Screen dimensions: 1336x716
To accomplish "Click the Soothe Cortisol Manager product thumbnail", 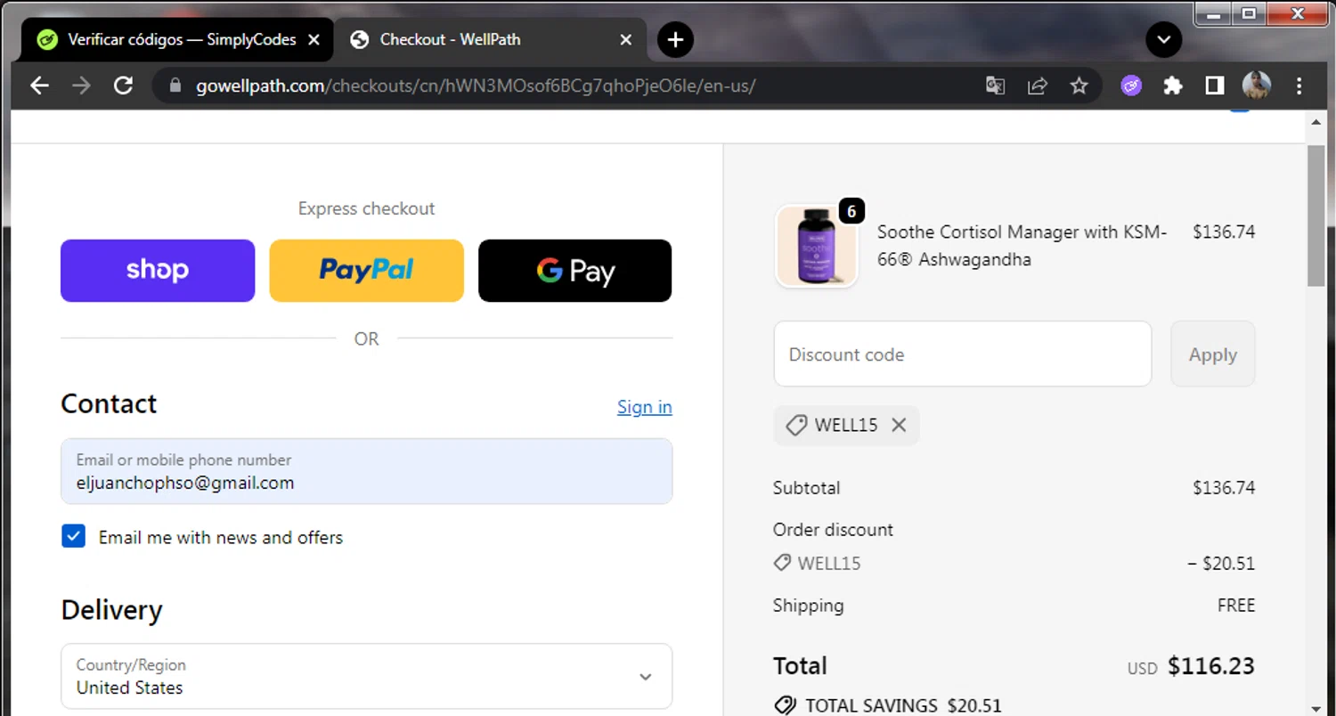I will 817,247.
